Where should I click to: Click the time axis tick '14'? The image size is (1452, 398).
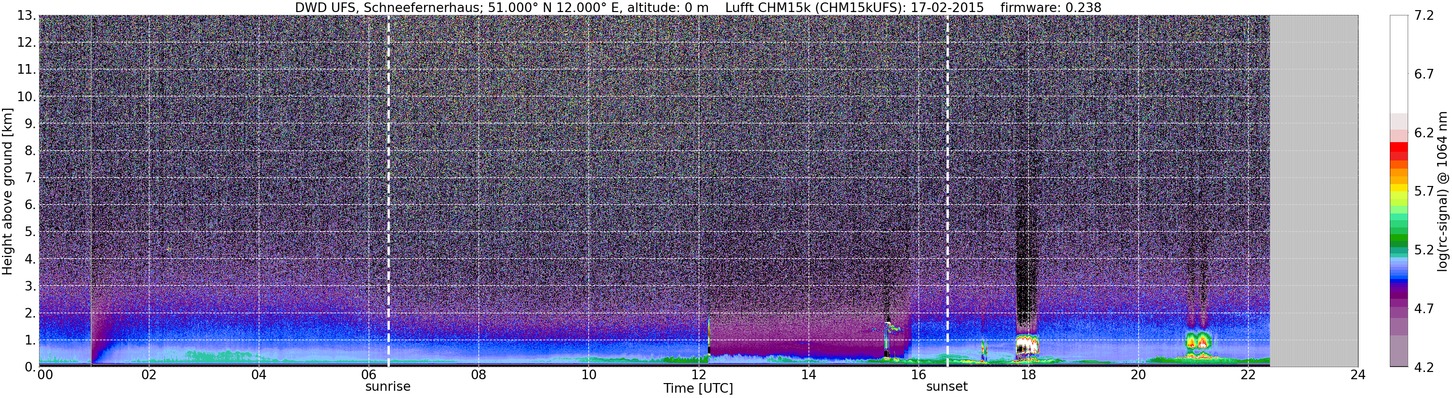click(x=808, y=375)
